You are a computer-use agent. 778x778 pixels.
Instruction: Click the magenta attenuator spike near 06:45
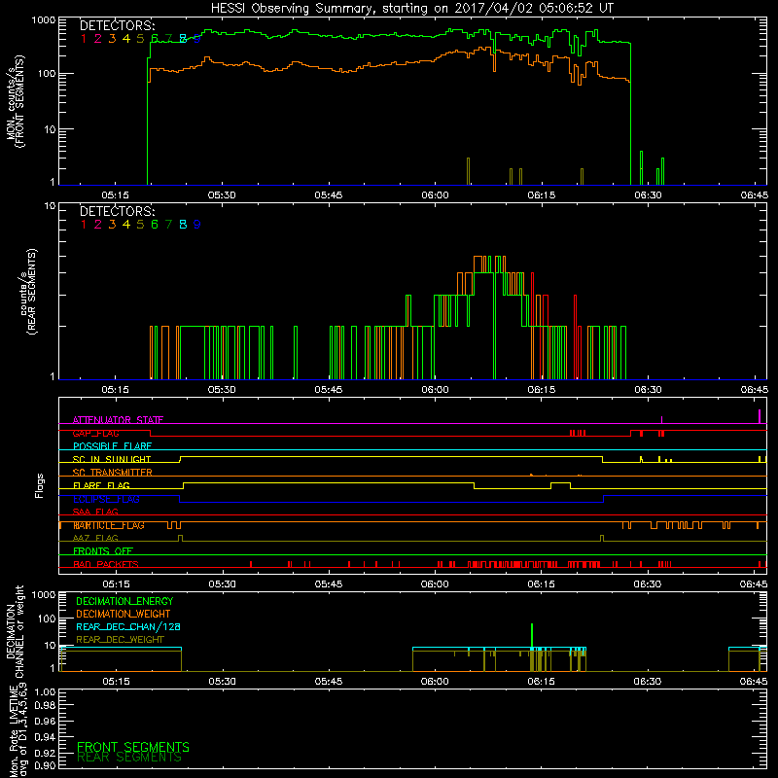pos(760,416)
